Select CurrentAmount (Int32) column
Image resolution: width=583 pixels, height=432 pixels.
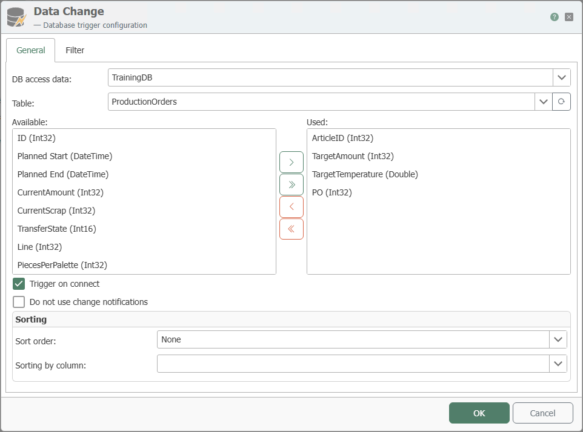pos(144,192)
